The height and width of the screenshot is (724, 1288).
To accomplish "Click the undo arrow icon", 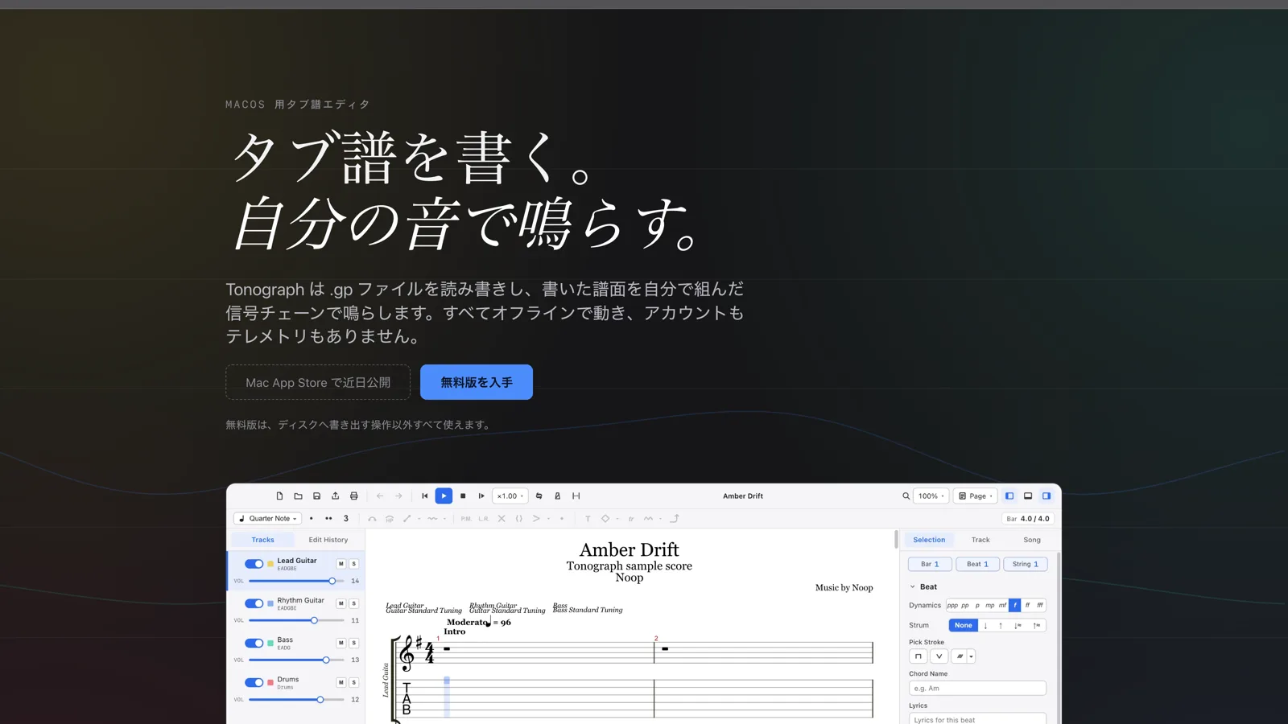I will [380, 496].
